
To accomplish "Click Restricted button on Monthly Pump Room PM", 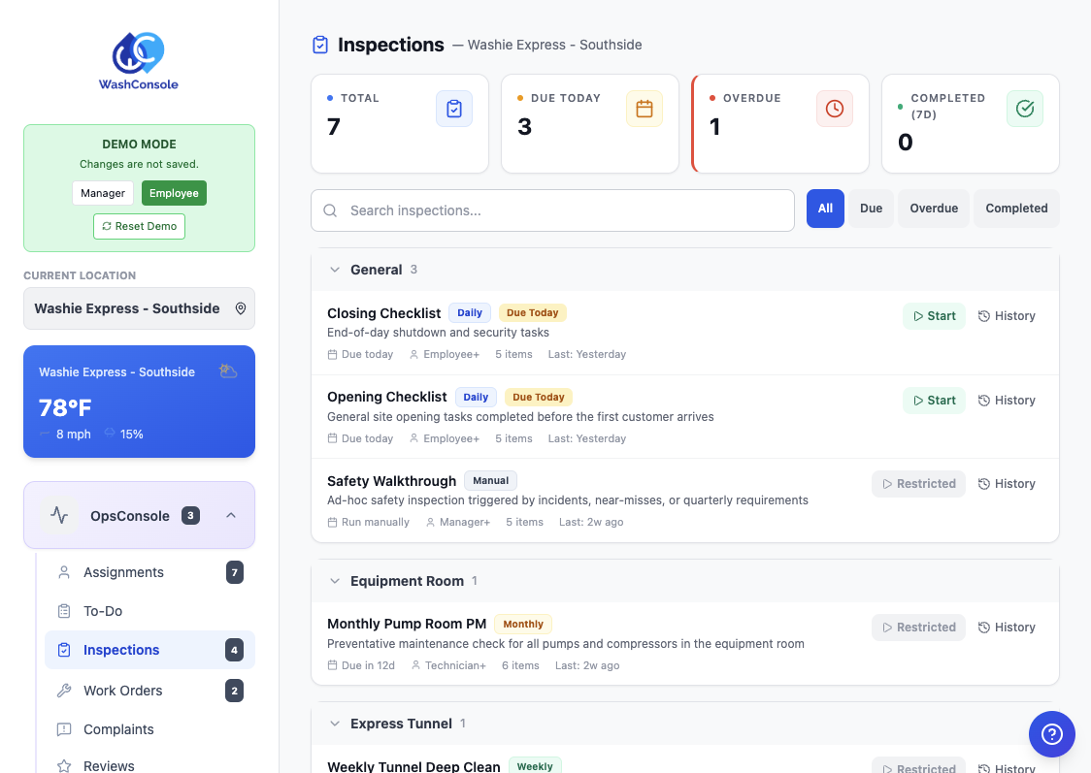I will [918, 627].
